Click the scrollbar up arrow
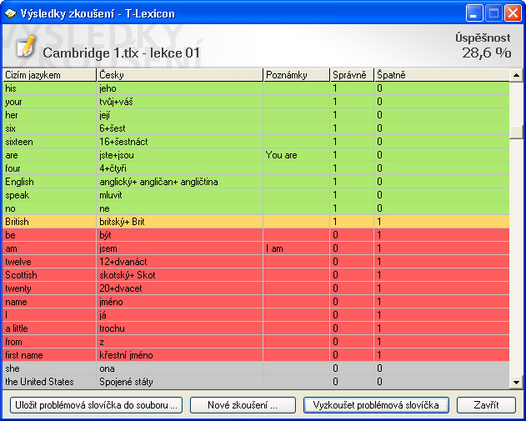 point(516,75)
